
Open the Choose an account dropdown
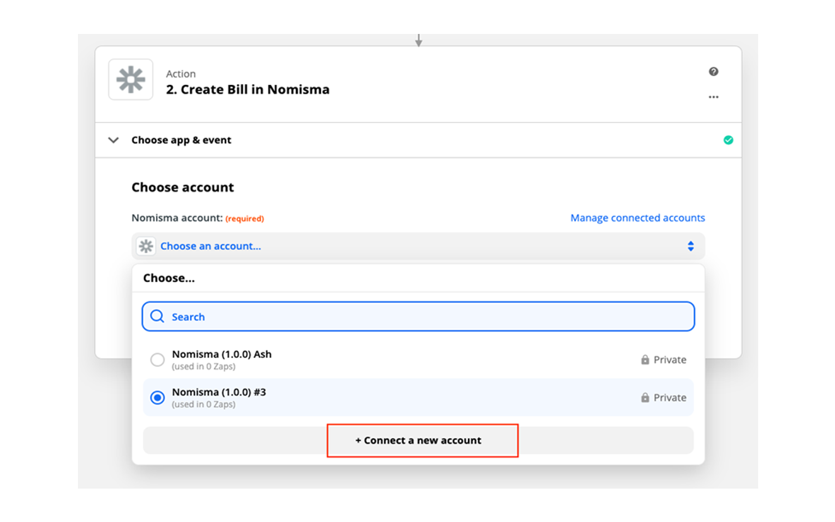tap(418, 246)
